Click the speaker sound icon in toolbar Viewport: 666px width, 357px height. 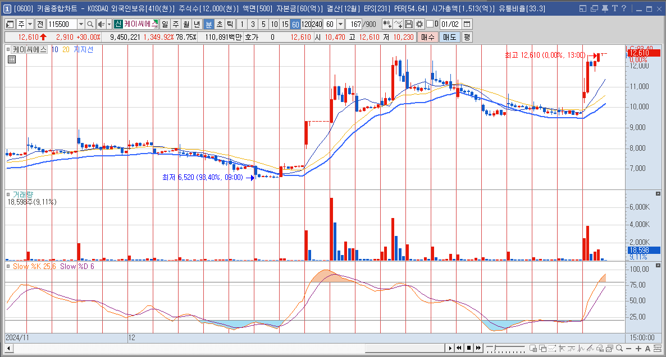[x=101, y=24]
